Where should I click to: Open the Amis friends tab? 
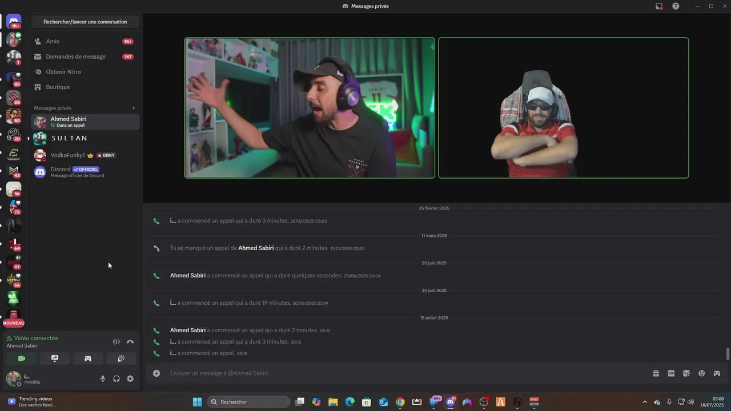(x=85, y=42)
